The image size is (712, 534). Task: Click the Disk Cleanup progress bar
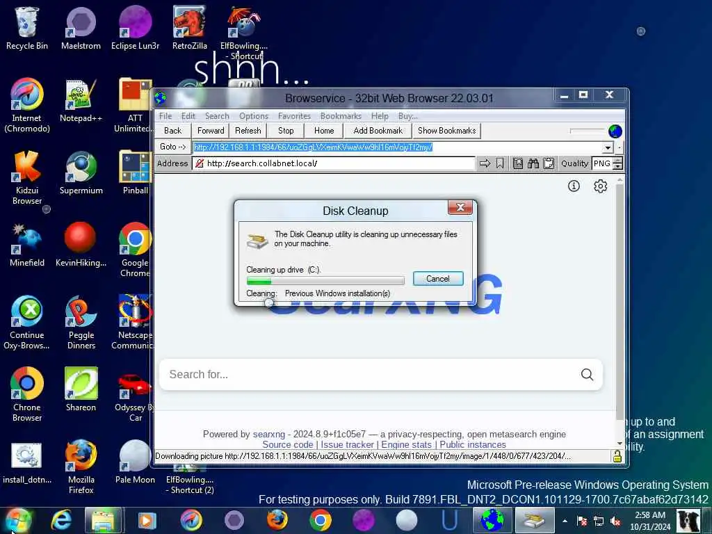[325, 281]
